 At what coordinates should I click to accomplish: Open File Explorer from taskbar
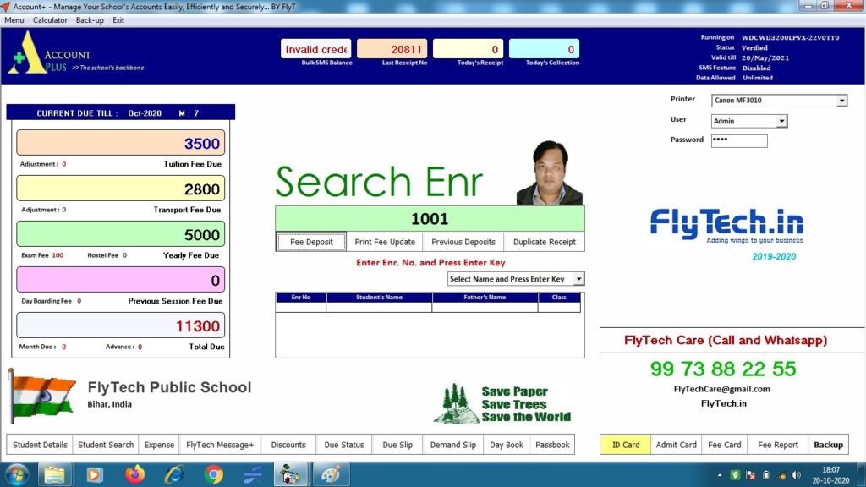pyautogui.click(x=54, y=475)
